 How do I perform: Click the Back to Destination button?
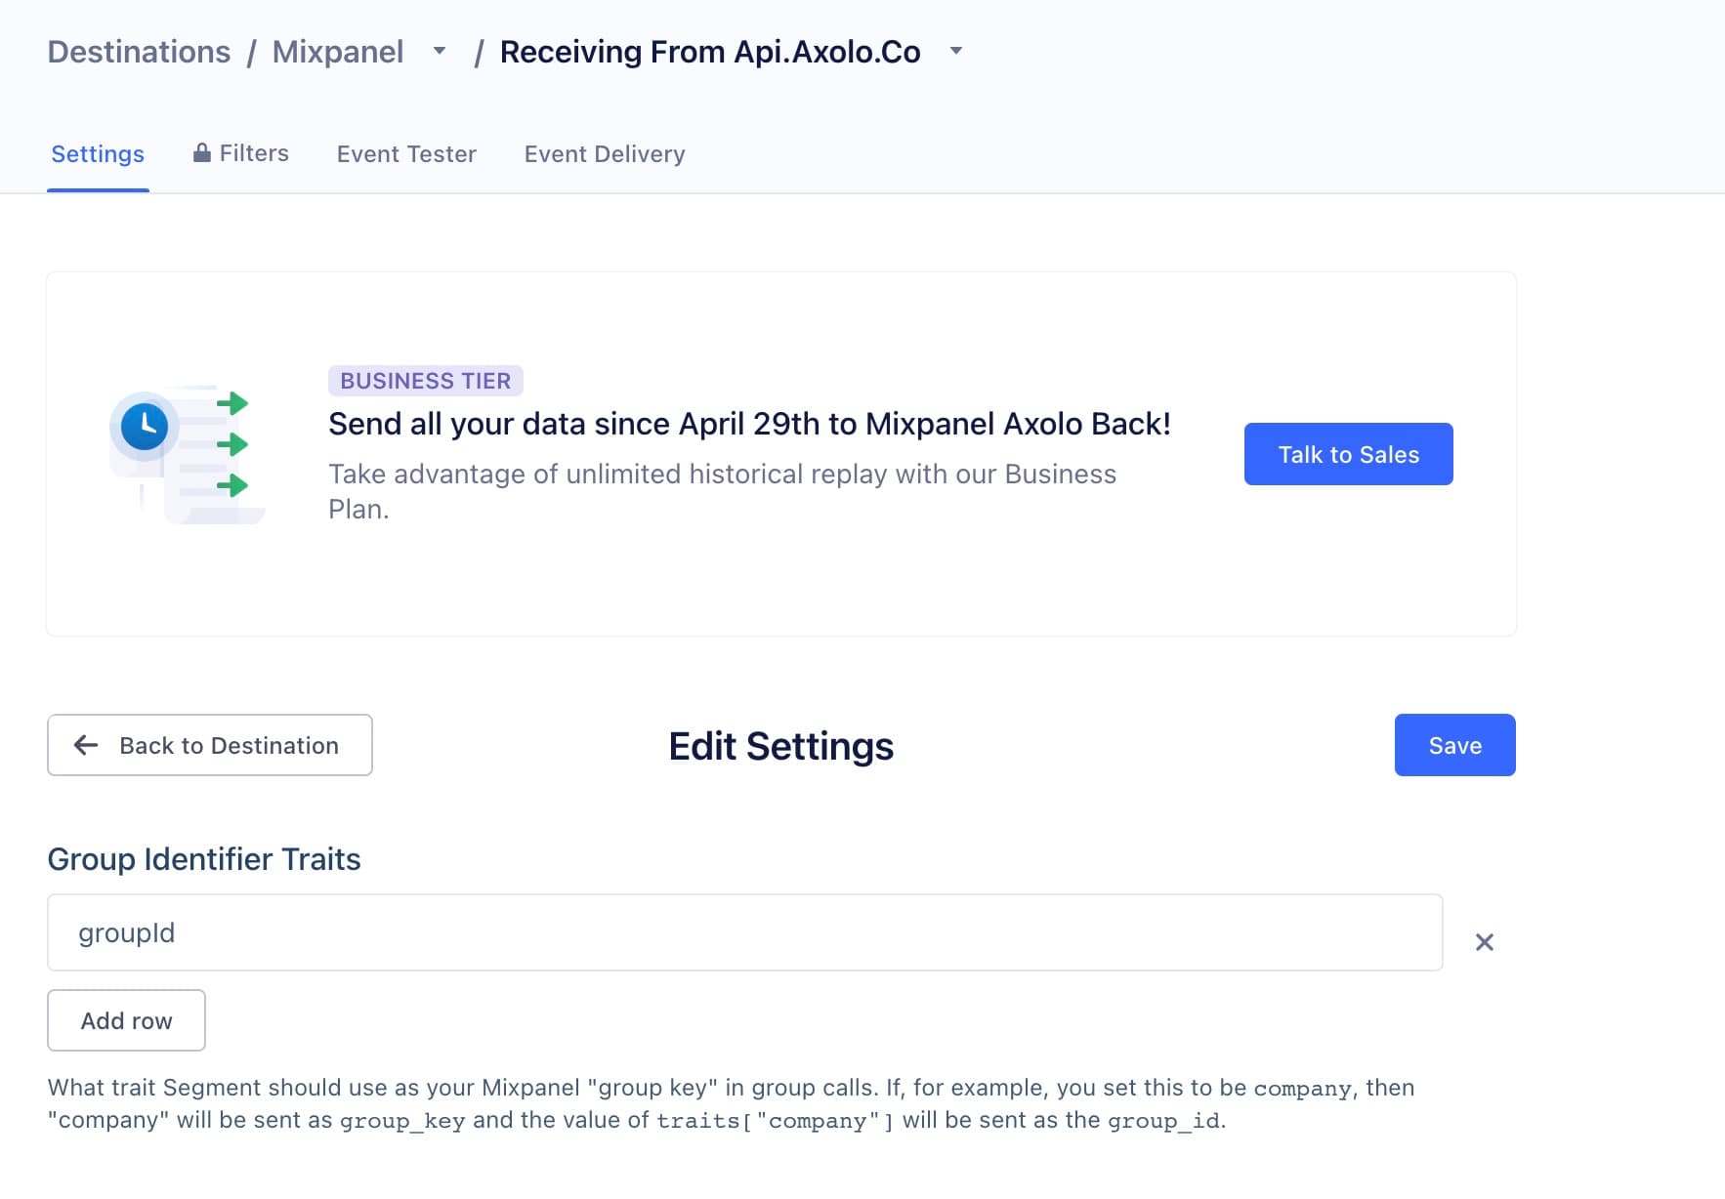[x=210, y=745]
